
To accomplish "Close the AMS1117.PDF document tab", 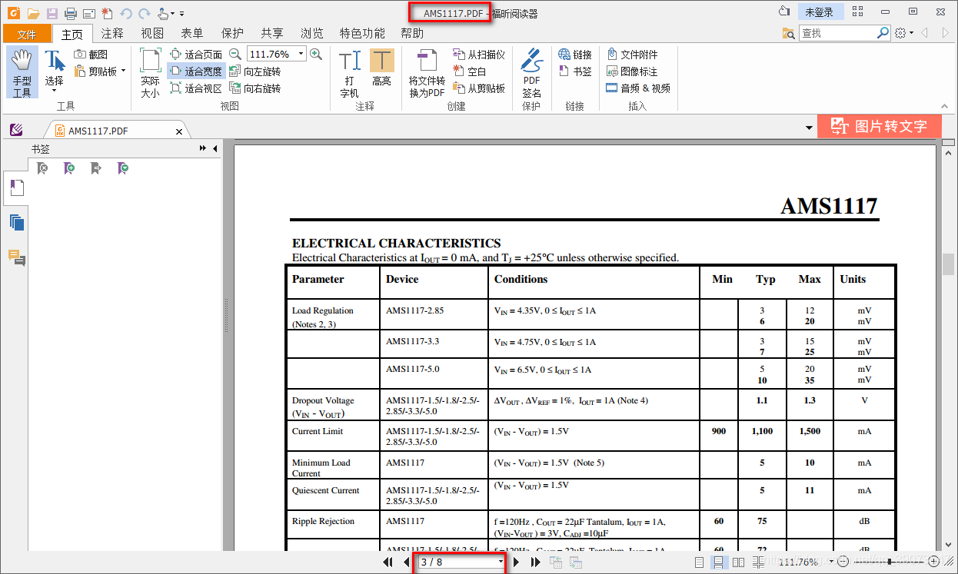I will 179,131.
